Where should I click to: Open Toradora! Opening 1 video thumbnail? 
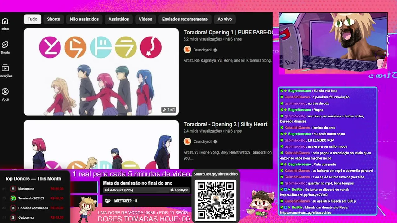(101, 72)
